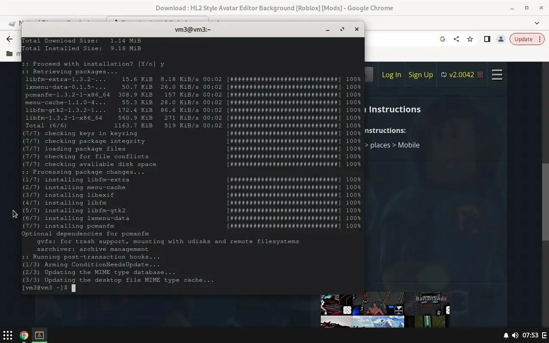Click the taskbar clock showing 07:53
Viewport: 549px width, 343px height.
(x=530, y=335)
